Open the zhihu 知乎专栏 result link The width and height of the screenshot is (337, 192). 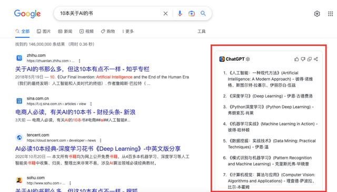pos(82,69)
